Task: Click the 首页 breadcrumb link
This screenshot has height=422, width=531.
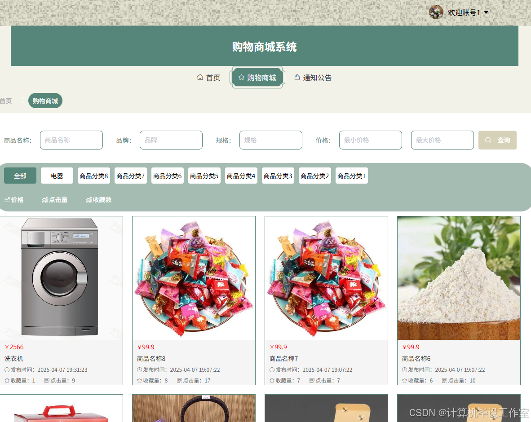Action: (6, 101)
